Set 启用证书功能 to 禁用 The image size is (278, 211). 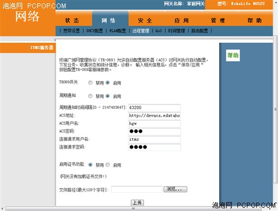(x=90, y=165)
